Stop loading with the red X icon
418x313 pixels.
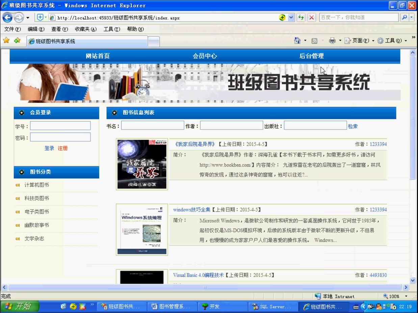click(311, 18)
